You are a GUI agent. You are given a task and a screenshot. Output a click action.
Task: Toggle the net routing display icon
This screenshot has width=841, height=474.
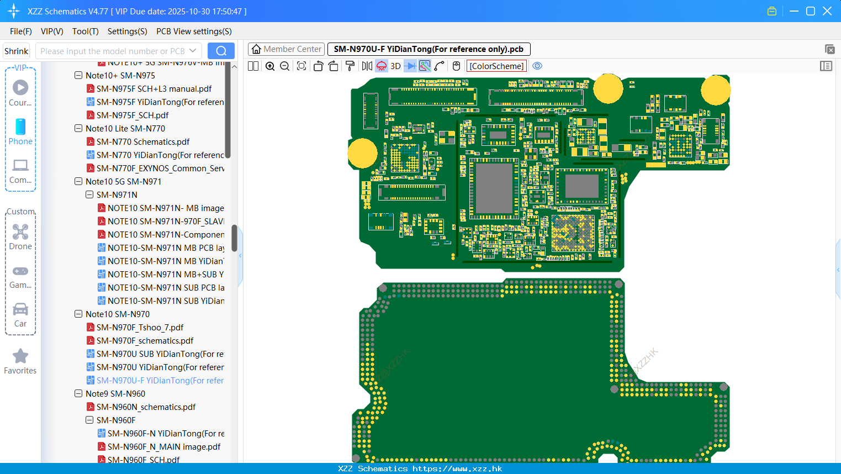425,66
